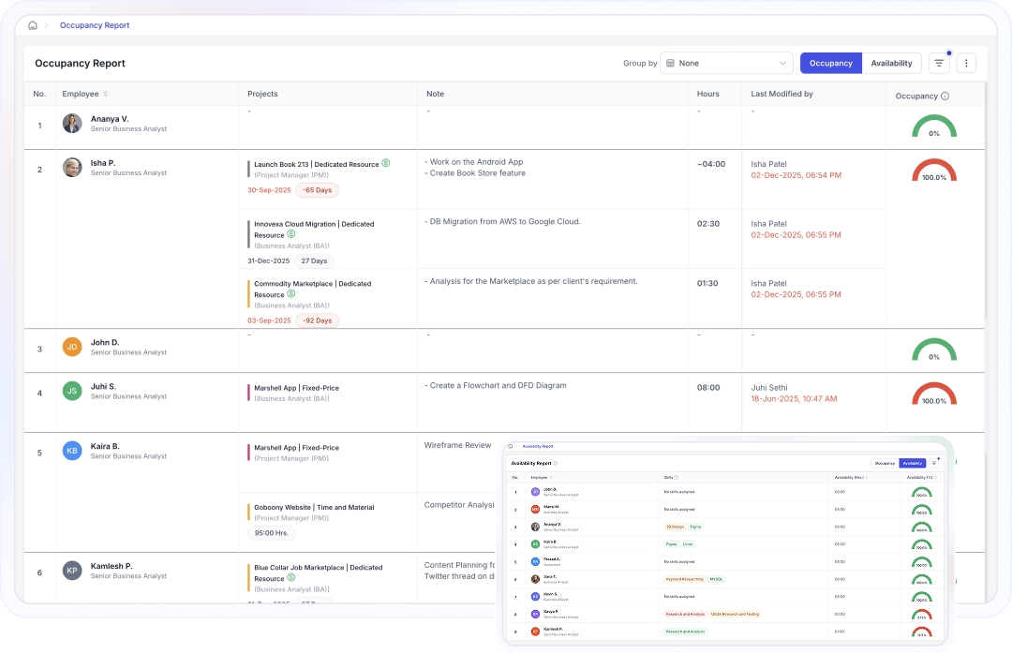
Task: Click Isha P.'s profile avatar
Action: coord(72,168)
